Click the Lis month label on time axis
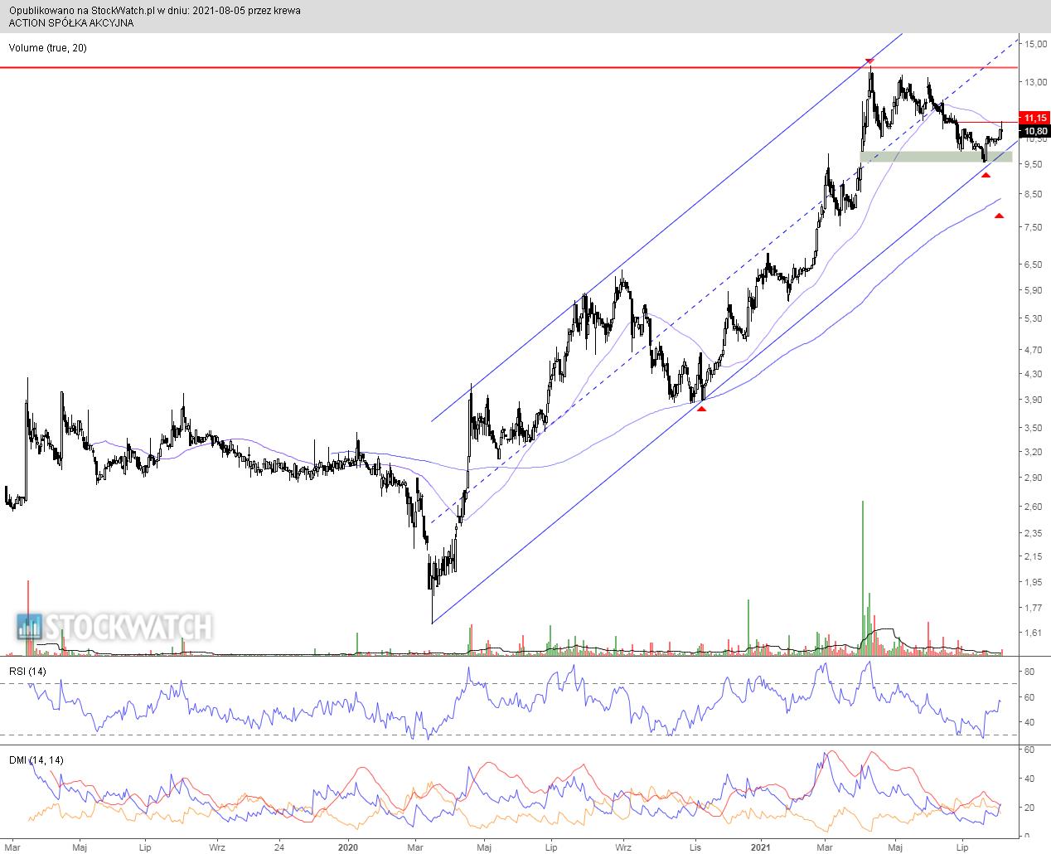 coord(697,848)
